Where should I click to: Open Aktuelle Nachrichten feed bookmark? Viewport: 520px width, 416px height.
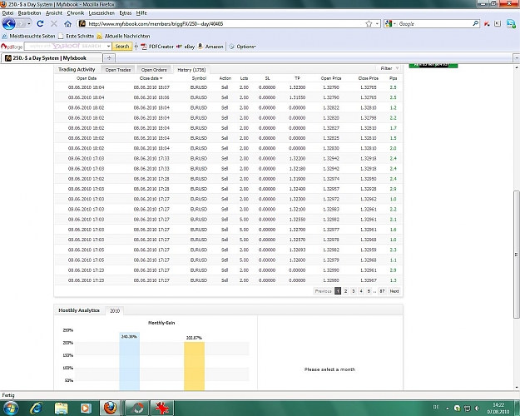(123, 36)
